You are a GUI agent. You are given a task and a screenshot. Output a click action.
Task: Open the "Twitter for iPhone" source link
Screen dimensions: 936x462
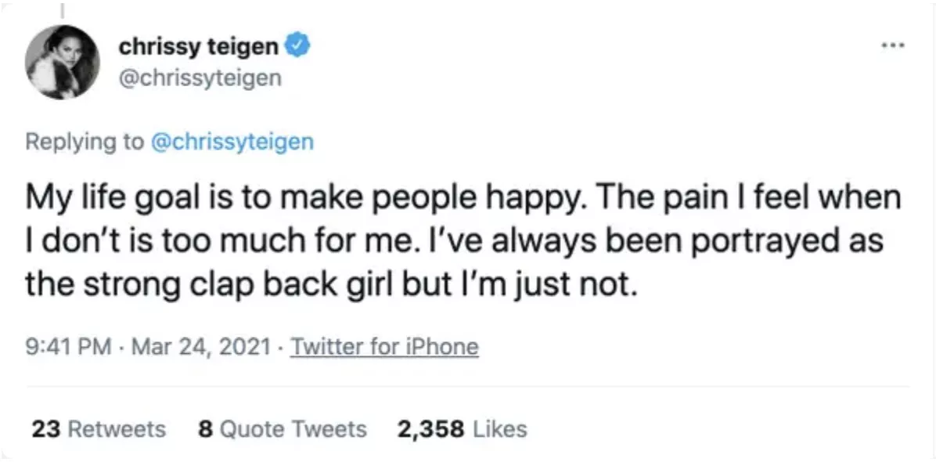pyautogui.click(x=383, y=346)
